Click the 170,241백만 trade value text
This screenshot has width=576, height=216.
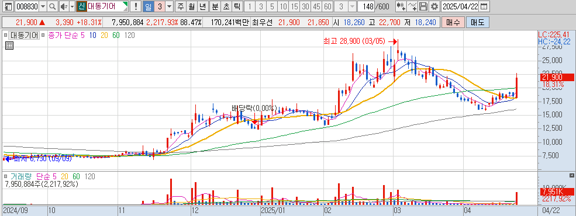coord(230,22)
